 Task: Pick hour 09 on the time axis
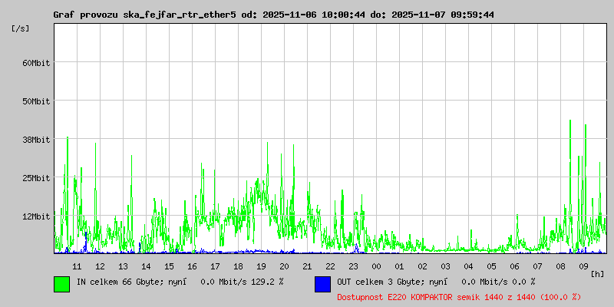[x=583, y=266]
